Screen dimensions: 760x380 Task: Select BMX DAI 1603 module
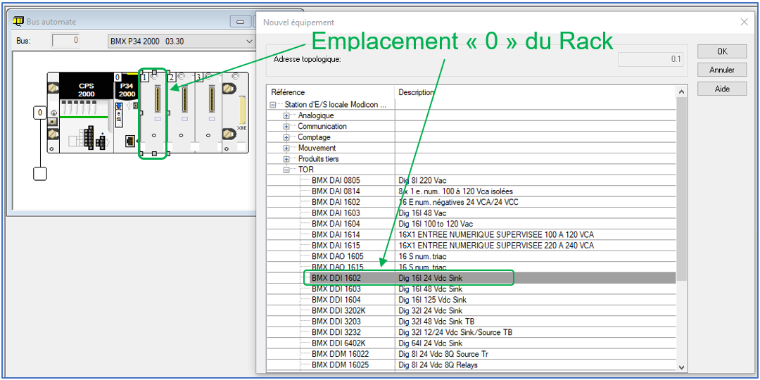336,213
